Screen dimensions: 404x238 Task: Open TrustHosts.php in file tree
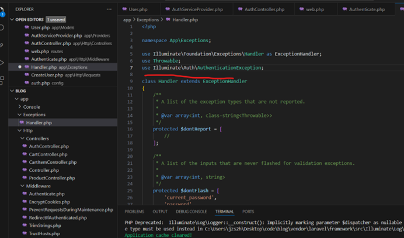click(63, 233)
